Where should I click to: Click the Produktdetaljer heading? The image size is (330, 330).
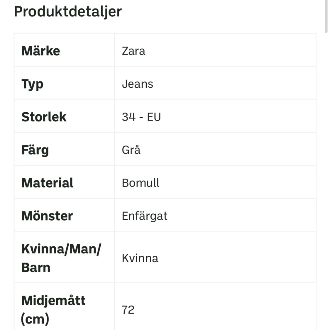click(68, 11)
